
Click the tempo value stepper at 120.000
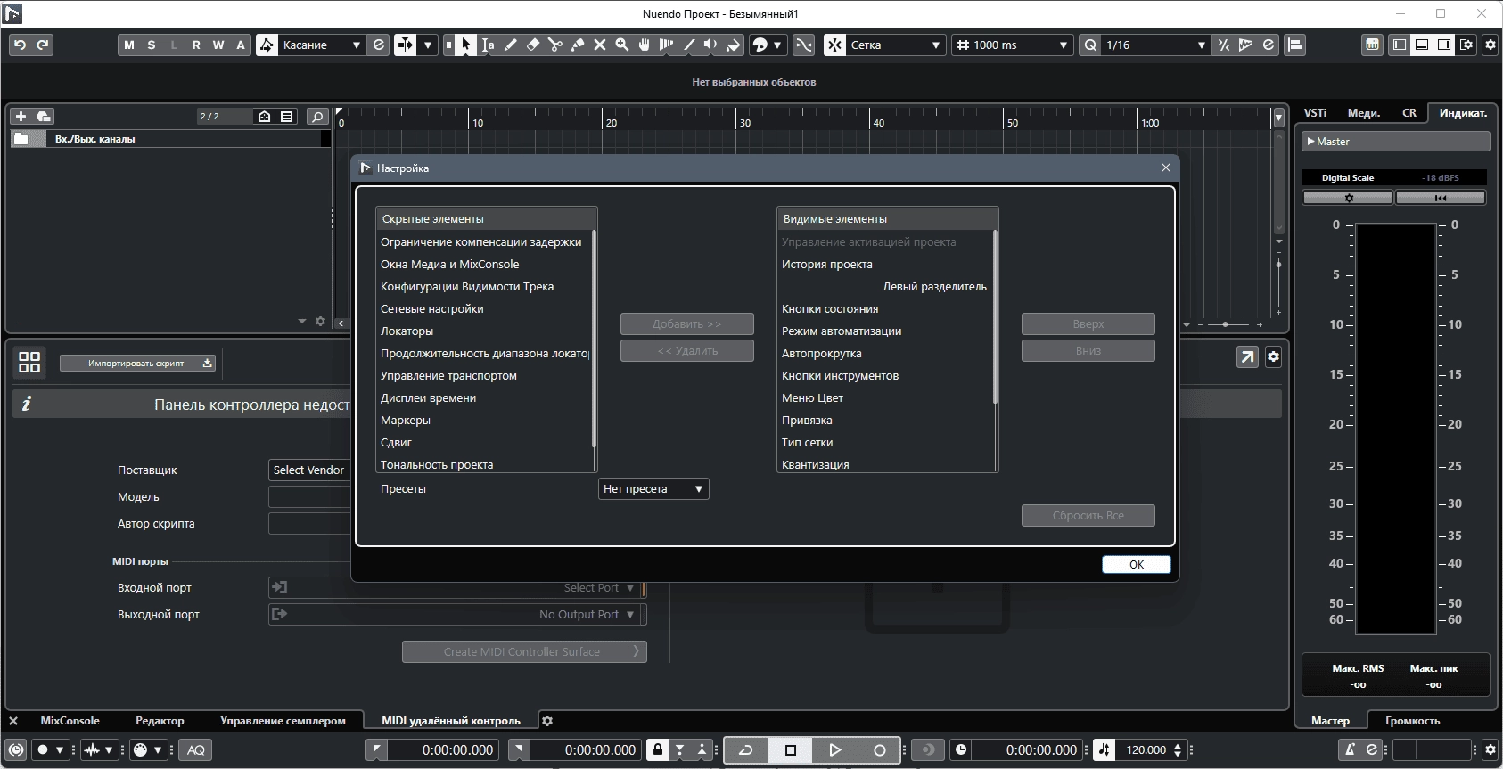pos(1179,750)
